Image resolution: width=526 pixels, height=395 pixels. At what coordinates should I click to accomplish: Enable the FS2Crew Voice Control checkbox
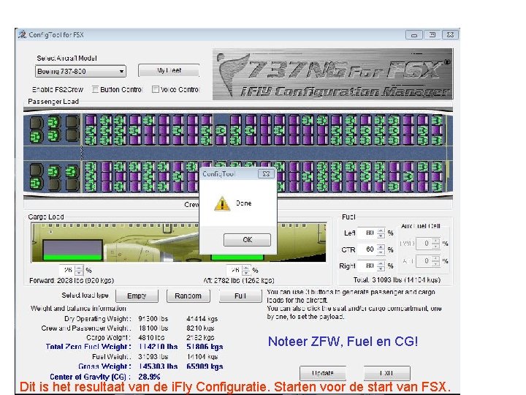tap(156, 89)
